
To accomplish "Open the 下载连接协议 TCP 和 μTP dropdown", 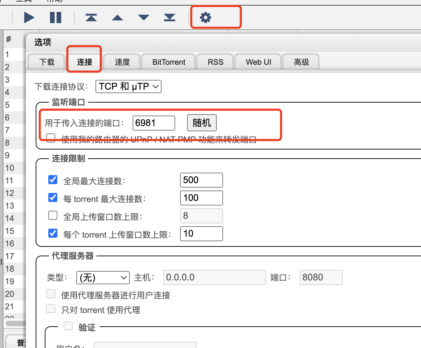I will point(128,86).
